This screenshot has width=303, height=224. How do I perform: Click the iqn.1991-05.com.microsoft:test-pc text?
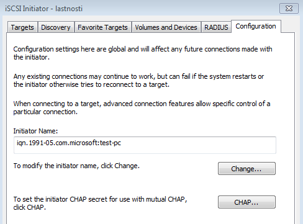69,143
